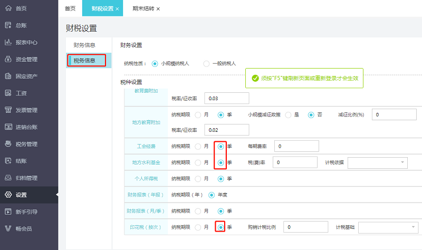Click the 工资 payroll icon
The height and width of the screenshot is (250, 422).
pyautogui.click(x=8, y=93)
